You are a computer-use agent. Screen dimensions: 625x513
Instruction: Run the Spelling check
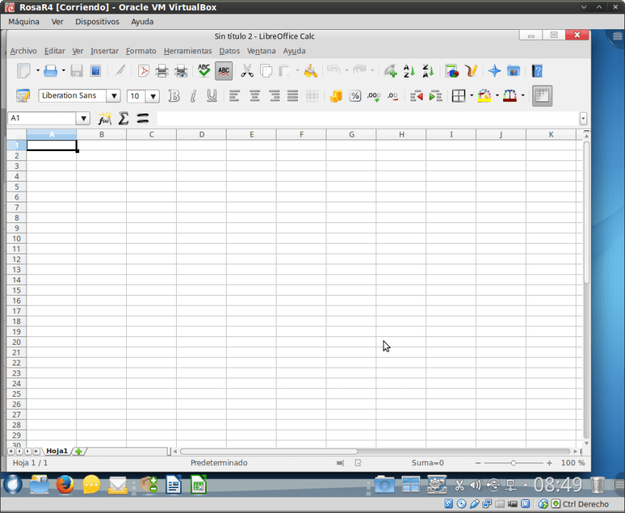coord(203,71)
